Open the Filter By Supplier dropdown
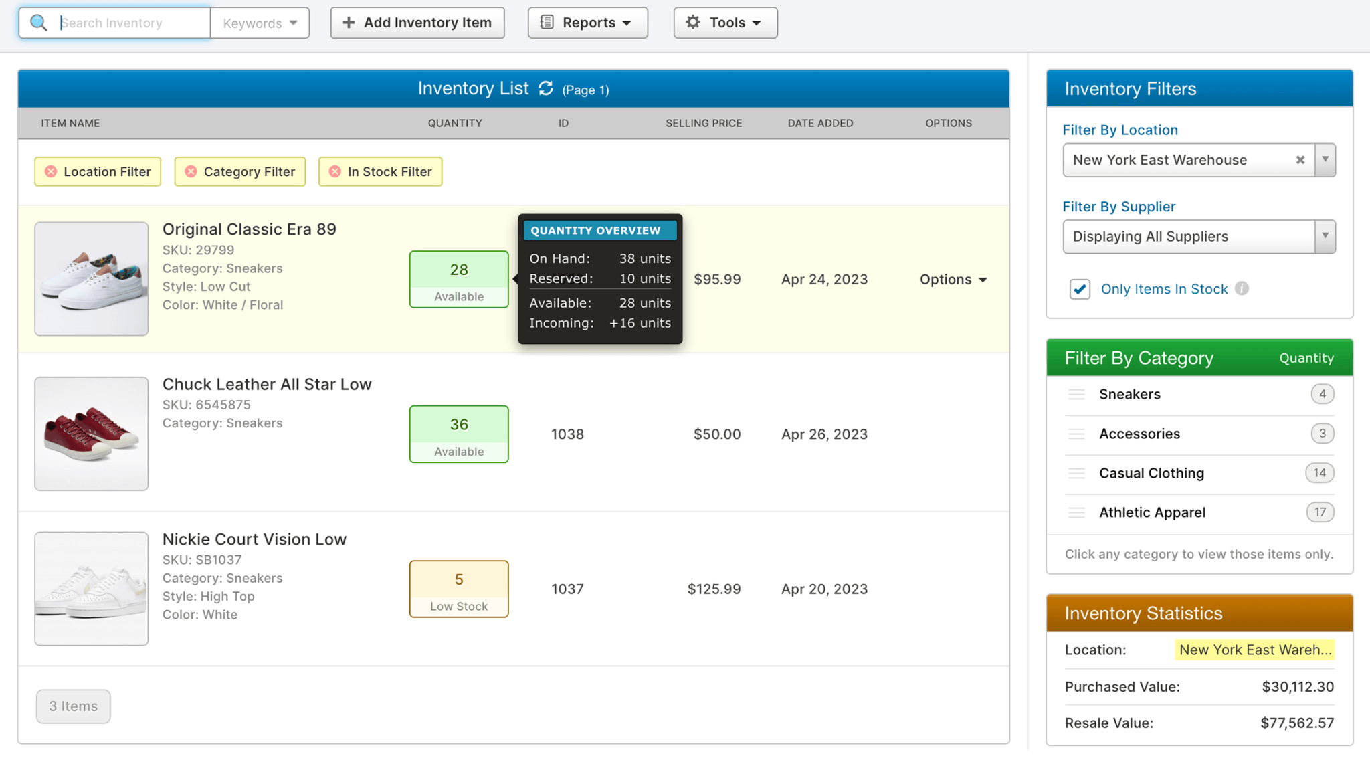This screenshot has width=1370, height=766. (x=1326, y=236)
